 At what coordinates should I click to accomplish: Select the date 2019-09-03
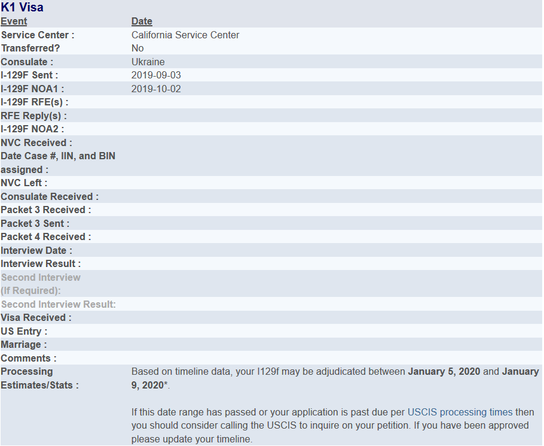coord(156,75)
